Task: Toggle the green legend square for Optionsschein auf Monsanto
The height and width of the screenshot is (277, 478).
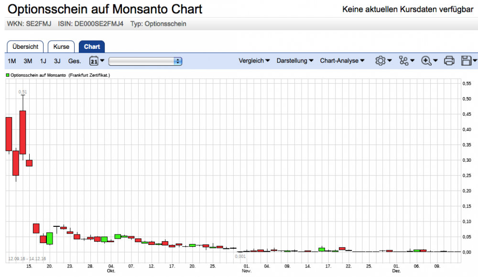Action: 7,75
